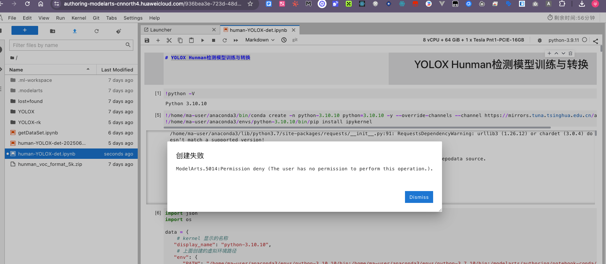Paste cell from clipboard
The width and height of the screenshot is (606, 264).
[x=191, y=40]
